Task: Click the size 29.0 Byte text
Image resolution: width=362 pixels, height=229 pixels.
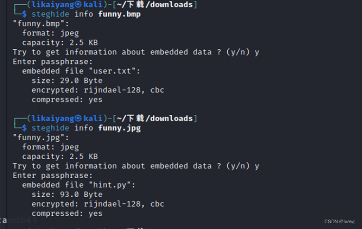Action: (x=67, y=81)
